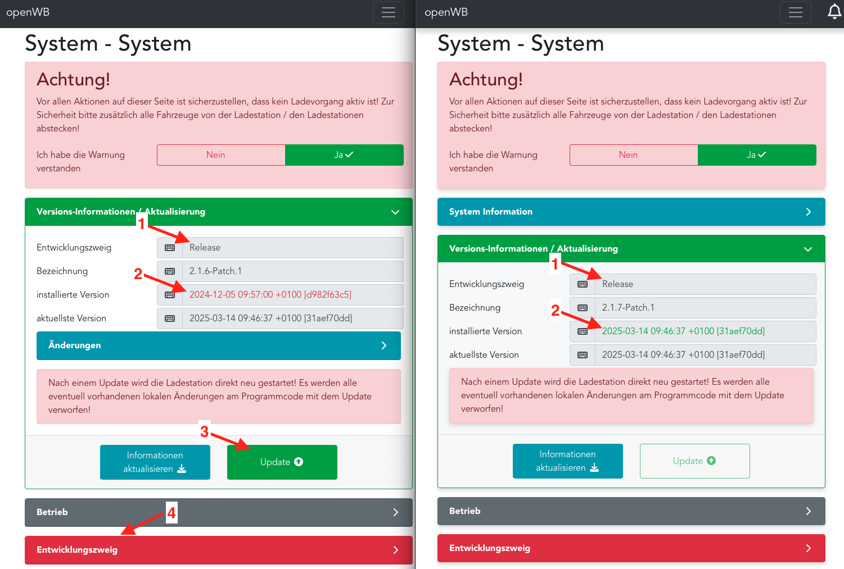Click keyboard icon beside 2.1.6-Patch.1 field
This screenshot has height=569, width=844.
pyautogui.click(x=170, y=271)
